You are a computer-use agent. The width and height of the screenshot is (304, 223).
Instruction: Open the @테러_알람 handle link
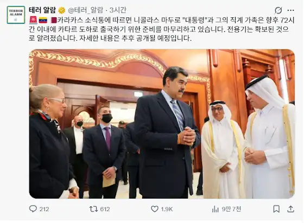coord(86,10)
